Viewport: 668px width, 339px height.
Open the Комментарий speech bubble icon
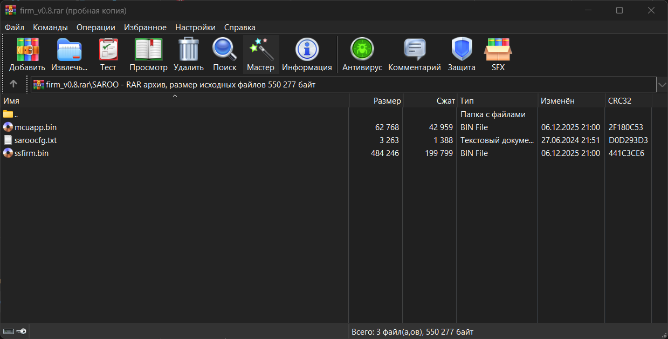pyautogui.click(x=415, y=50)
